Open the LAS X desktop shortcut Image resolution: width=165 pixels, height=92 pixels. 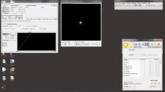point(4,87)
